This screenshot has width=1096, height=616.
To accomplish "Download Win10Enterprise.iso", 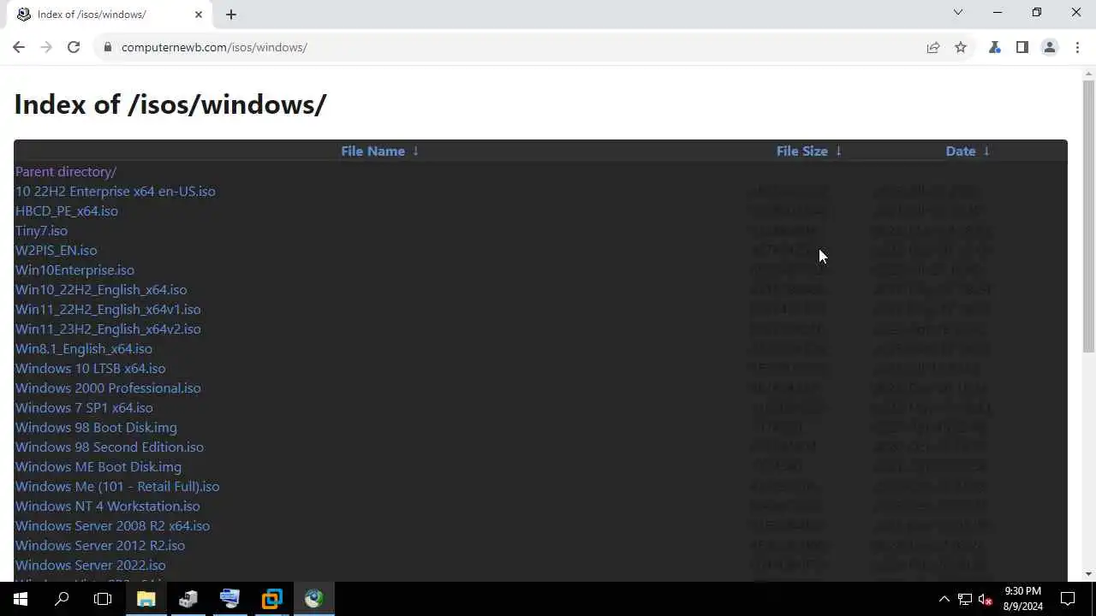I will point(74,269).
